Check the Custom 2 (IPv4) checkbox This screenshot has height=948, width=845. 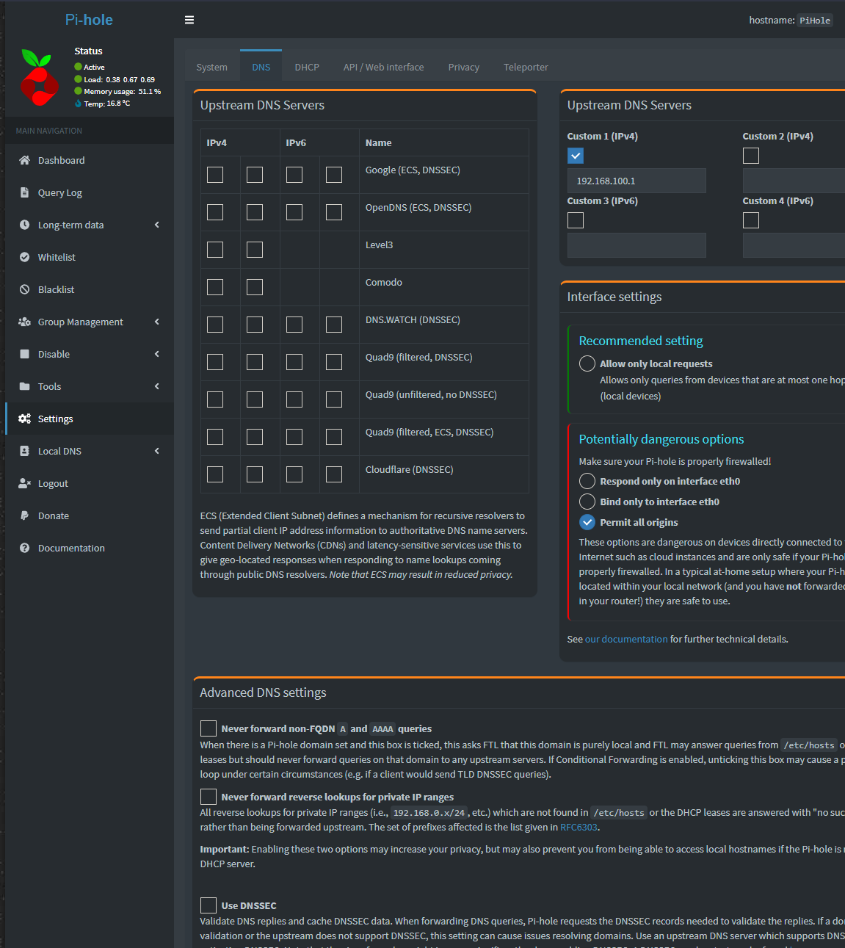coord(751,156)
